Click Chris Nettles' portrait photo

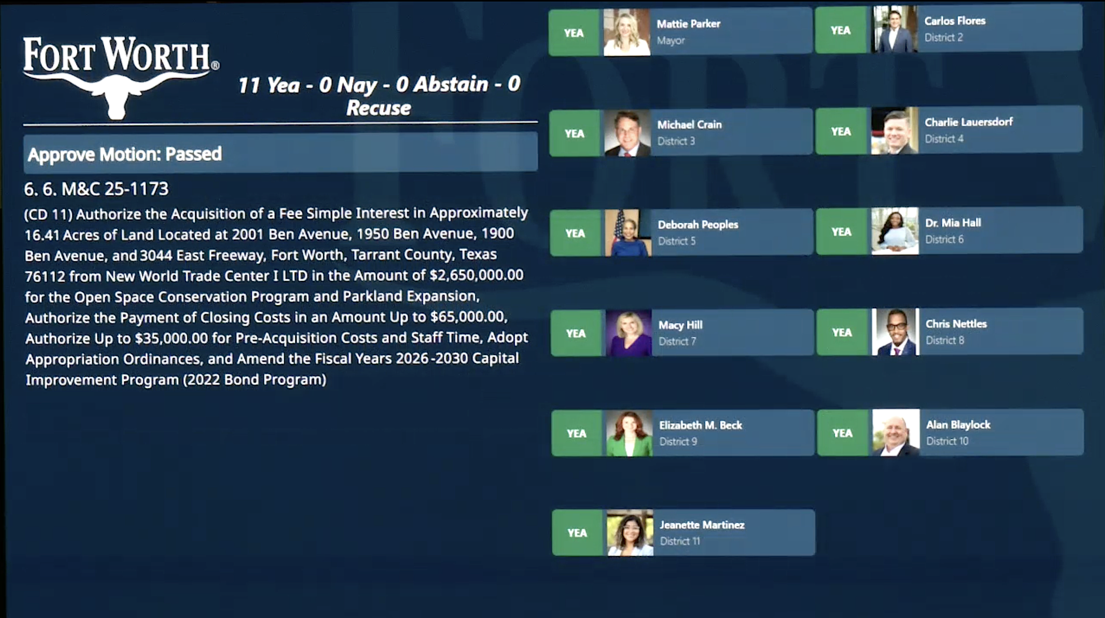(x=895, y=332)
